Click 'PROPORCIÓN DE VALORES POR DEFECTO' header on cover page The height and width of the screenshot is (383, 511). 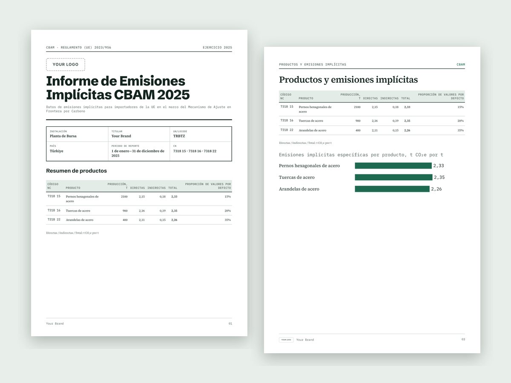click(x=208, y=186)
